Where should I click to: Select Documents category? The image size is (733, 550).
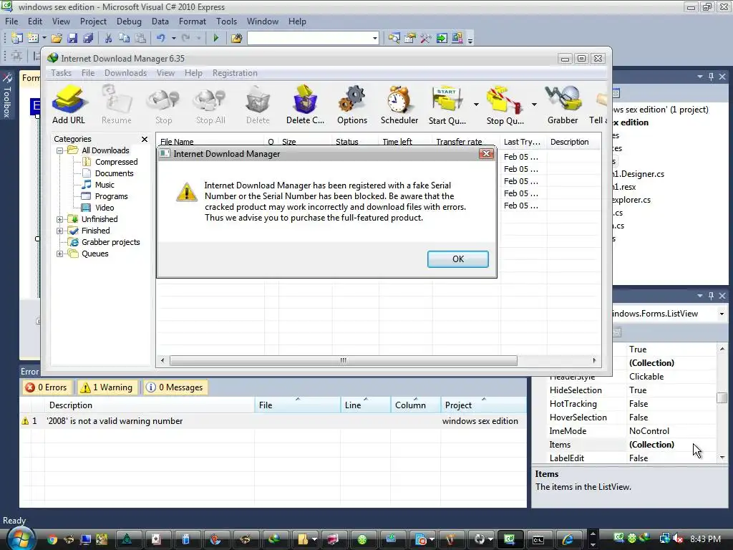coord(114,173)
